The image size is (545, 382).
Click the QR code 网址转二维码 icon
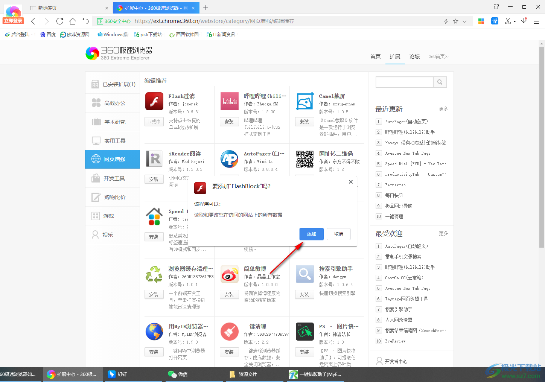pyautogui.click(x=305, y=159)
